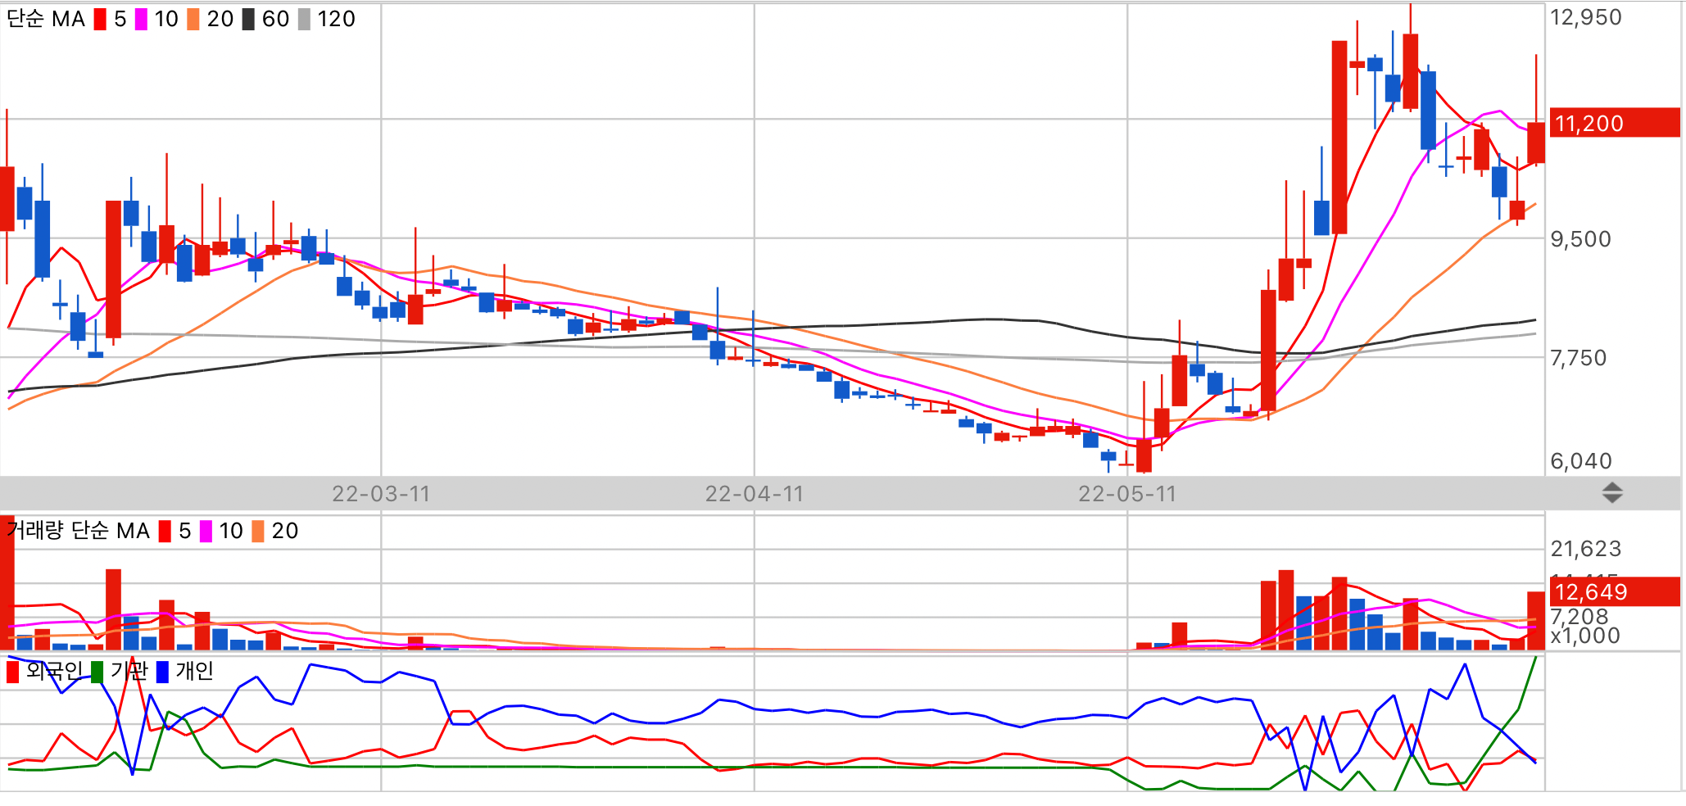The height and width of the screenshot is (806, 1686).
Task: Click the red volume MA 5 swatch
Action: tap(165, 531)
